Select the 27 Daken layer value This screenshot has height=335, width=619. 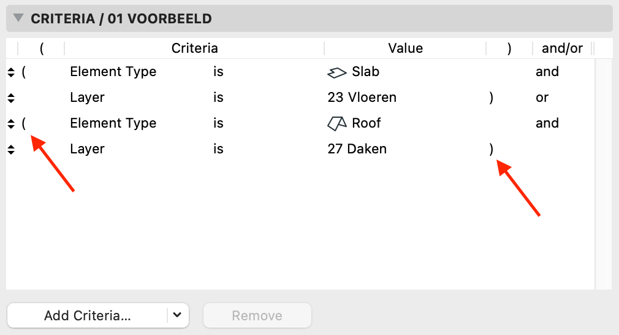tap(357, 149)
